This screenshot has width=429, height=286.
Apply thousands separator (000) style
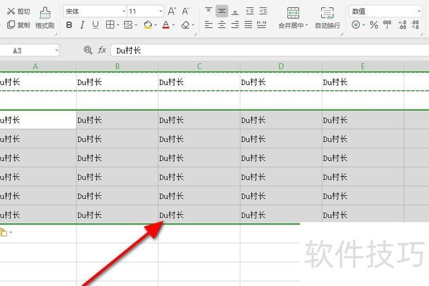387,25
